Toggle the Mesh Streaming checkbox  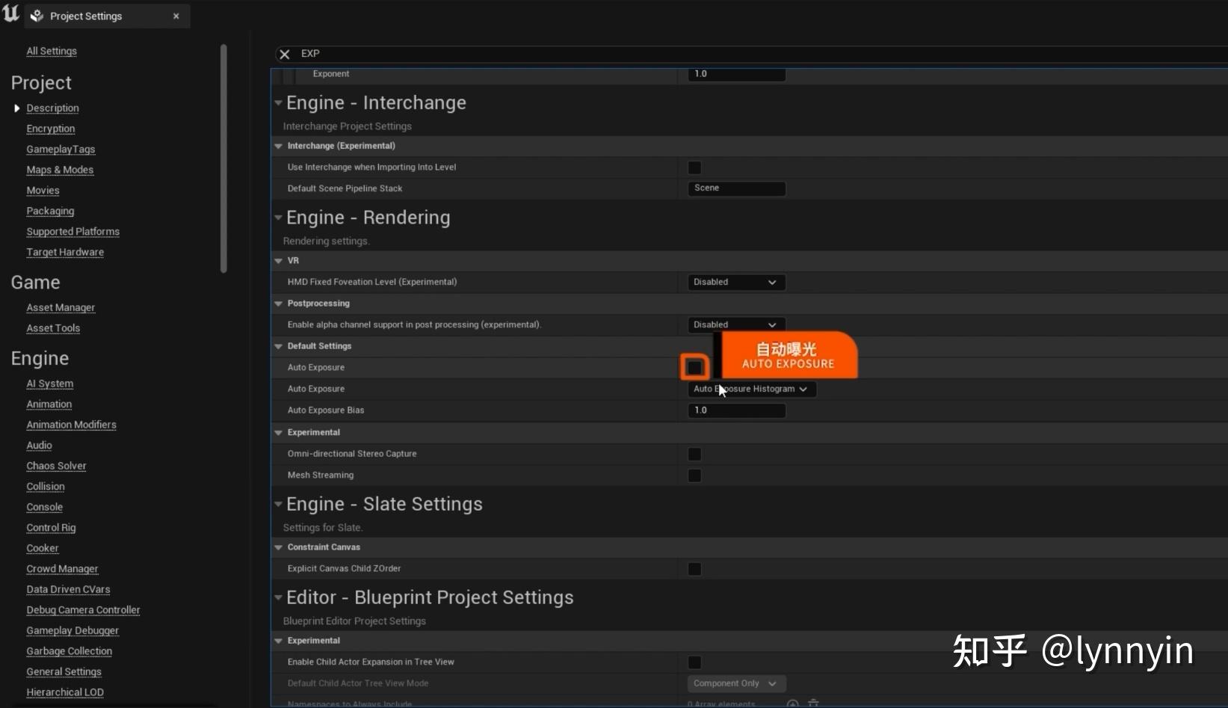pos(694,475)
